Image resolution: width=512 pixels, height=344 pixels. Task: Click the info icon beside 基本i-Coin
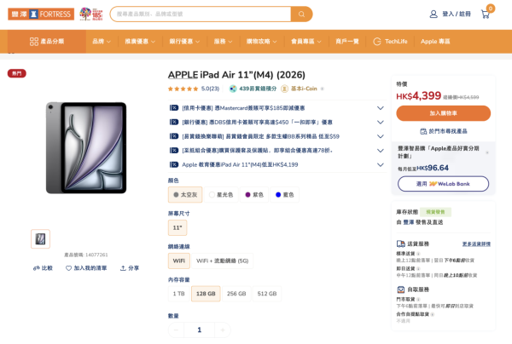click(x=323, y=89)
